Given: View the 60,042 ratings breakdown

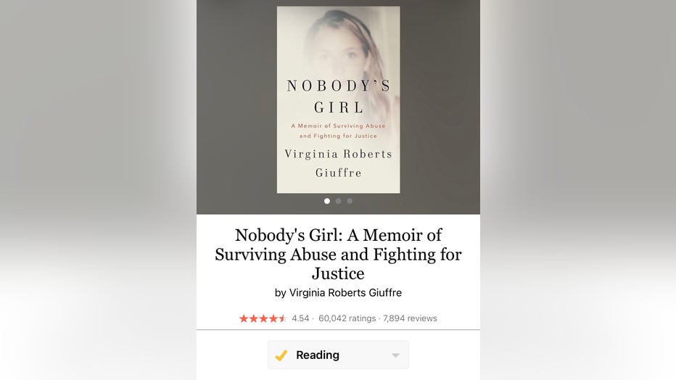Looking at the screenshot, I should (347, 318).
